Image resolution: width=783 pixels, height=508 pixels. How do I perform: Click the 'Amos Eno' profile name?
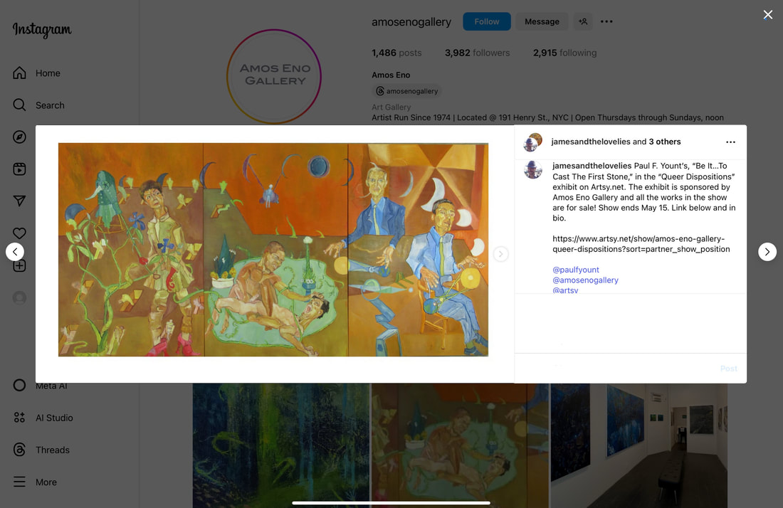391,75
